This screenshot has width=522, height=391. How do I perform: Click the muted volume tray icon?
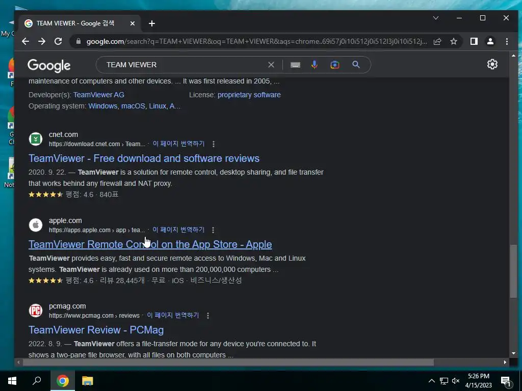point(456,381)
